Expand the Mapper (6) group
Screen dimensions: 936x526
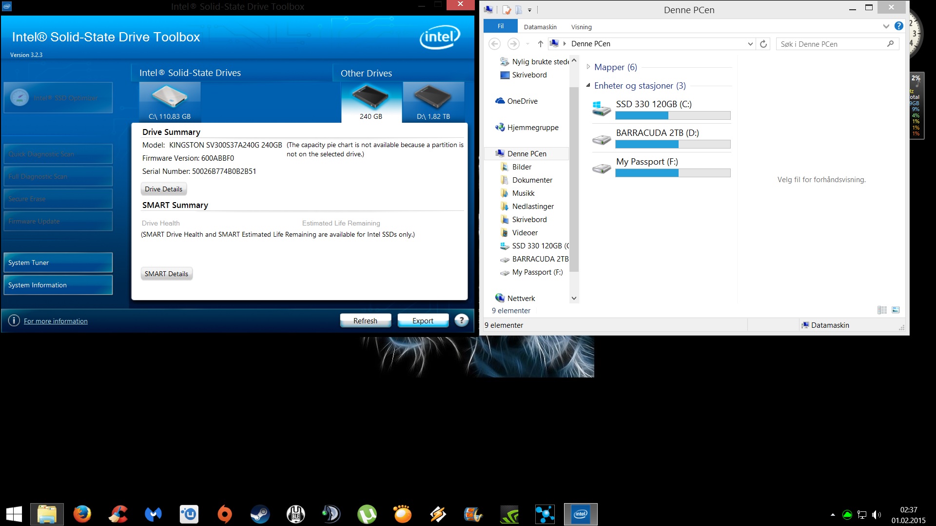click(588, 67)
